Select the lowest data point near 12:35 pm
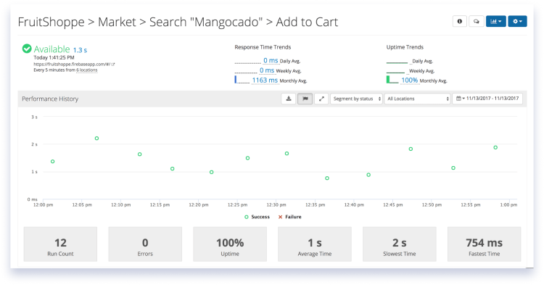 coord(327,178)
